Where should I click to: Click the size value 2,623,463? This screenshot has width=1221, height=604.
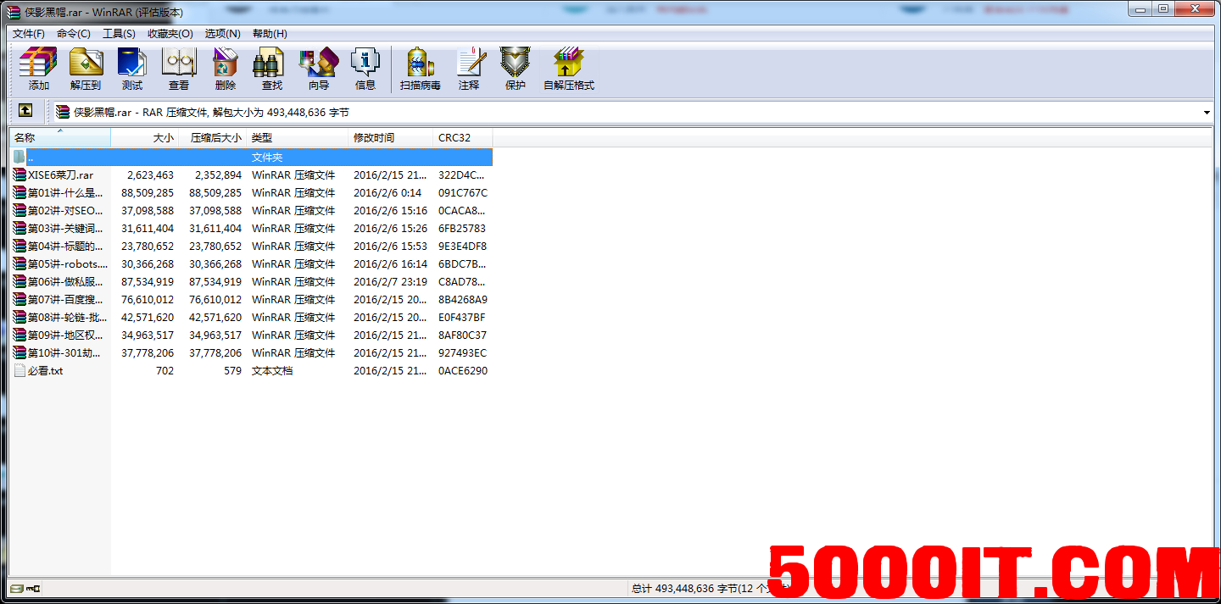click(150, 175)
